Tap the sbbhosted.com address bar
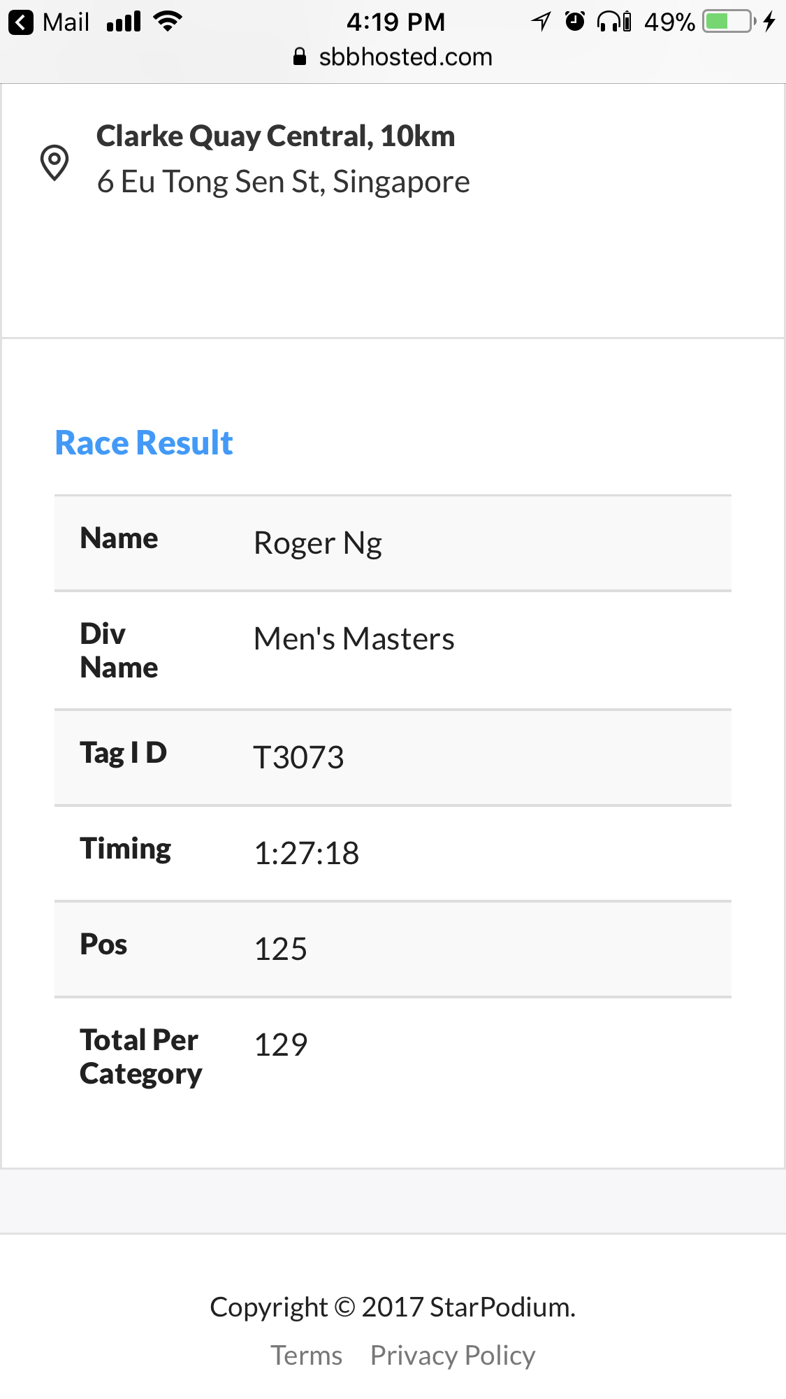 (393, 57)
